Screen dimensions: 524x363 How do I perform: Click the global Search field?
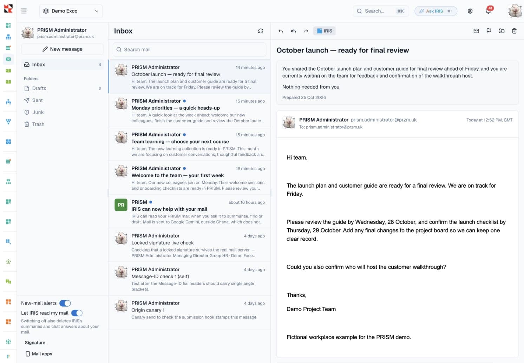(380, 11)
